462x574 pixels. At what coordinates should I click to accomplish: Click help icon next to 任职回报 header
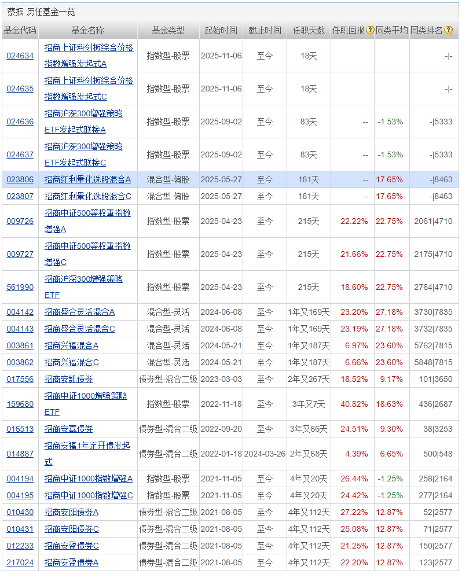tap(370, 31)
